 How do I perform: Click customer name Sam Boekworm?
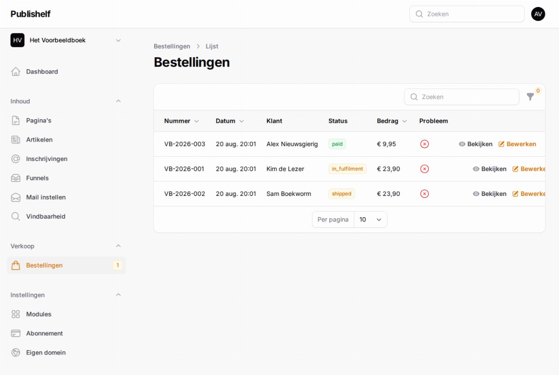[289, 194]
